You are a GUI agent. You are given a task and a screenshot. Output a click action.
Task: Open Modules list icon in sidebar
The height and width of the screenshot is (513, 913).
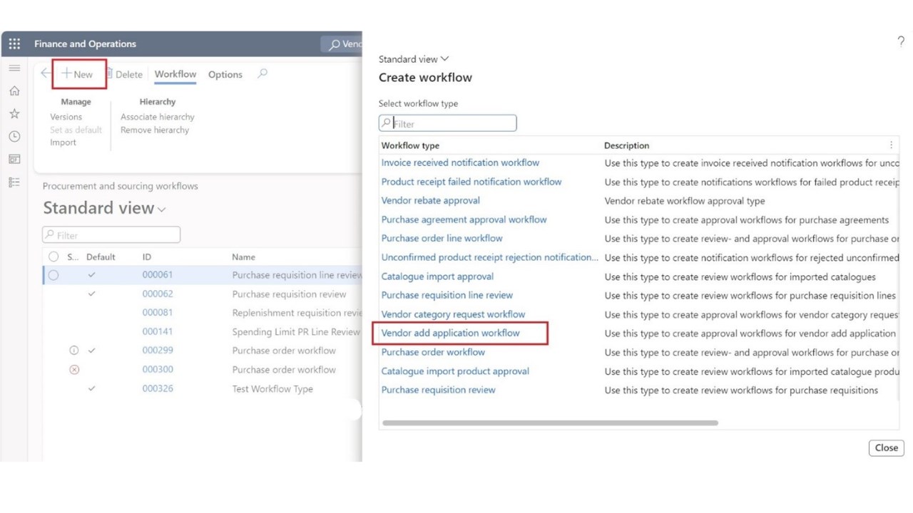click(x=14, y=182)
